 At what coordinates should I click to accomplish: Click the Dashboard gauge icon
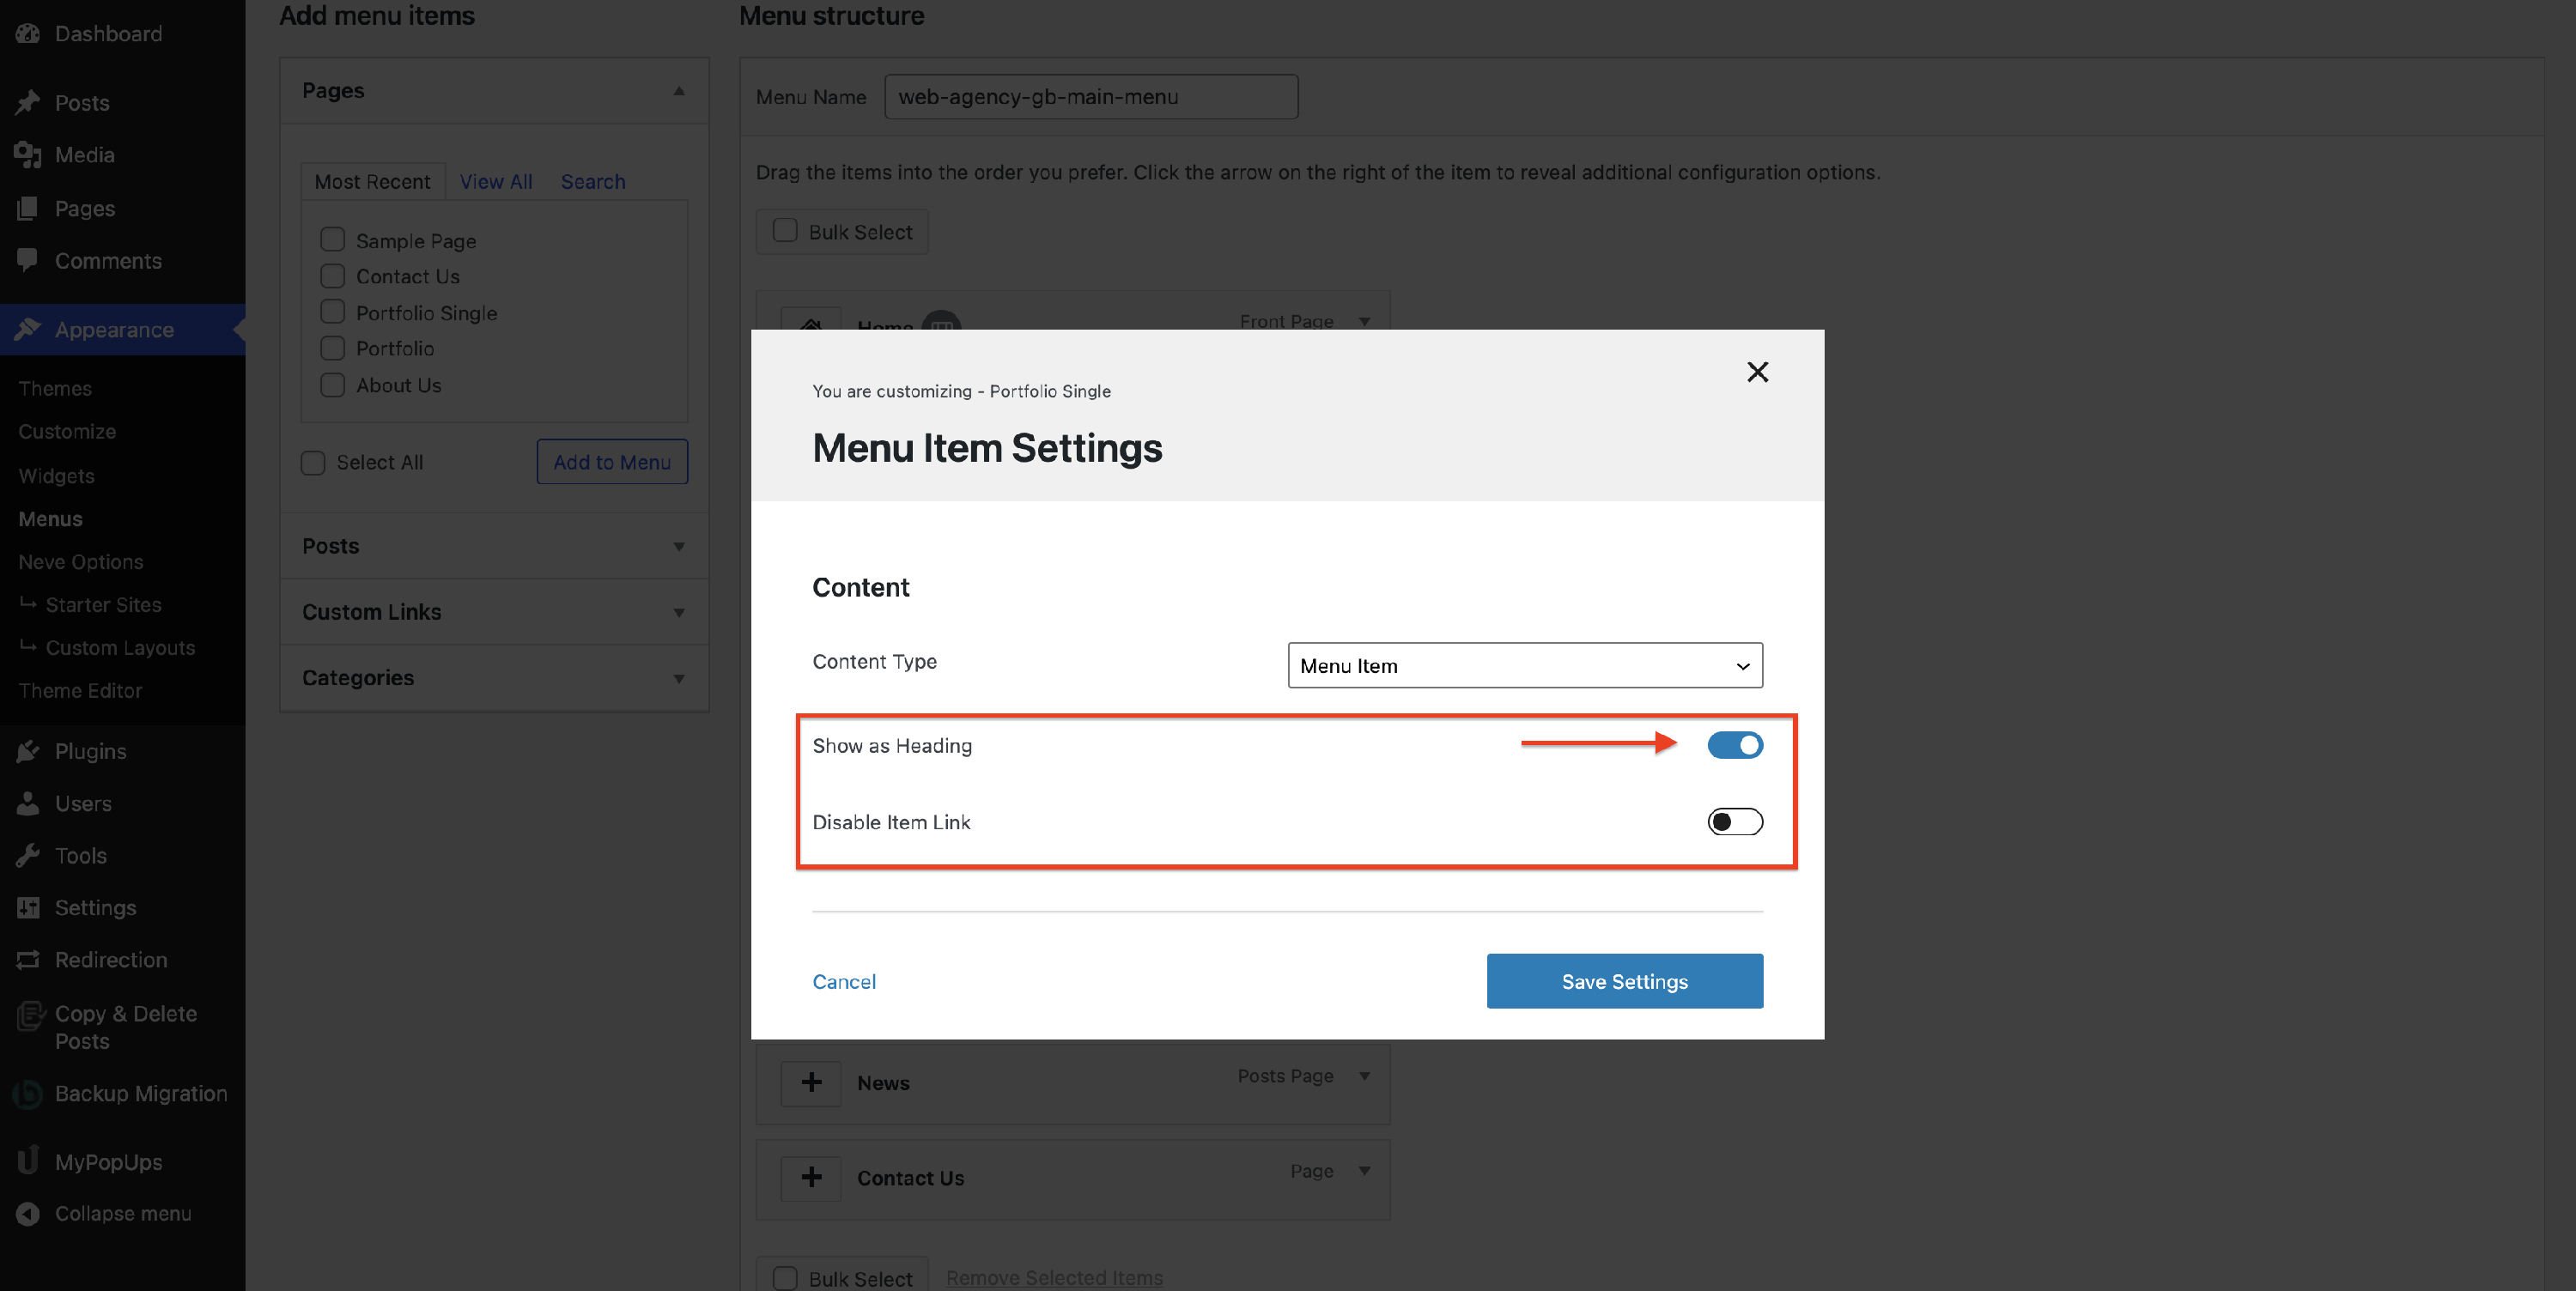(x=28, y=33)
